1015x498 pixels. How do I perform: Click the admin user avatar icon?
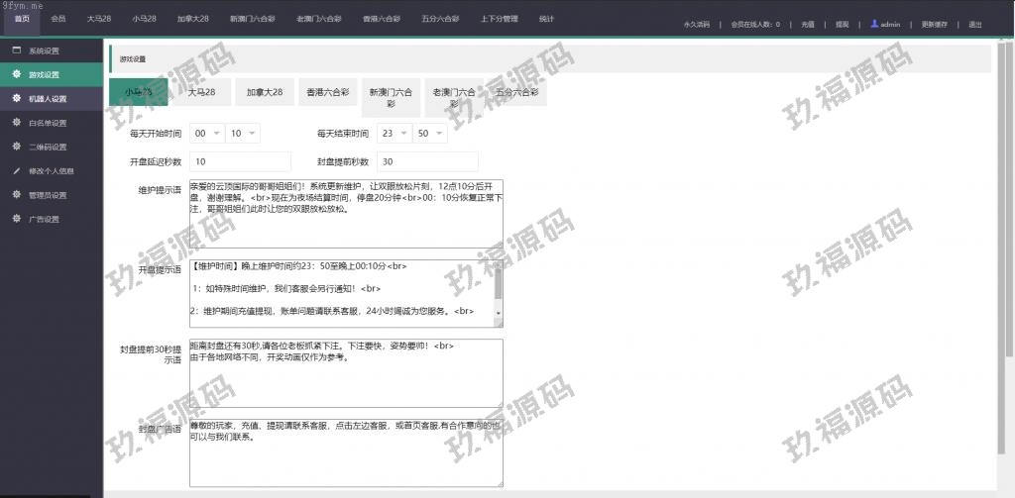(x=873, y=24)
